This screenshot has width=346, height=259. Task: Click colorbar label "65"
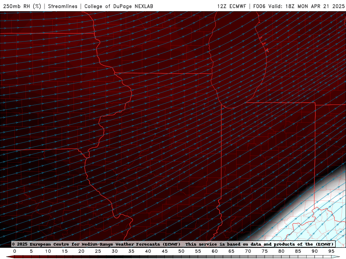tap(231, 251)
